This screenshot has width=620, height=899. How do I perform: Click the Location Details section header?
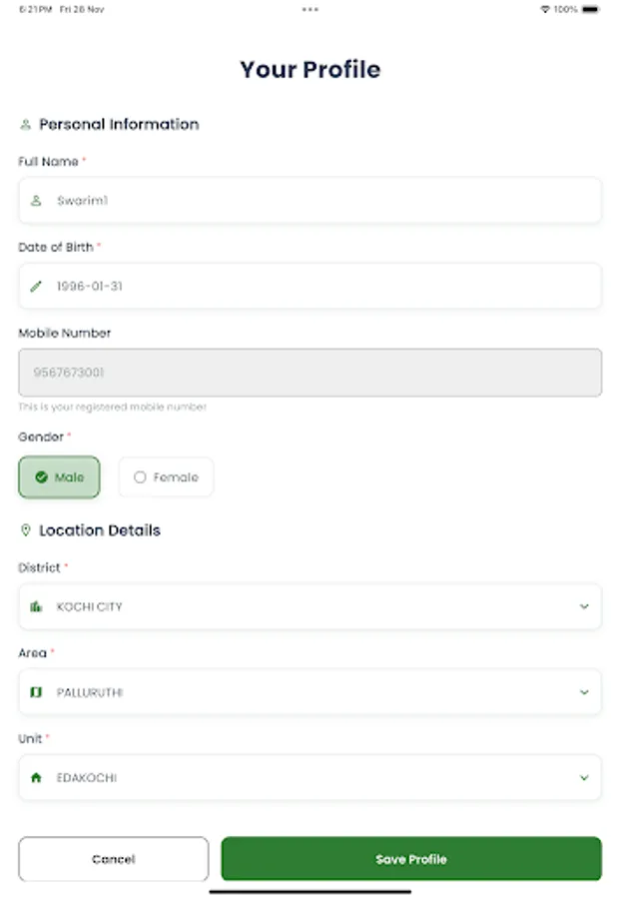98,529
